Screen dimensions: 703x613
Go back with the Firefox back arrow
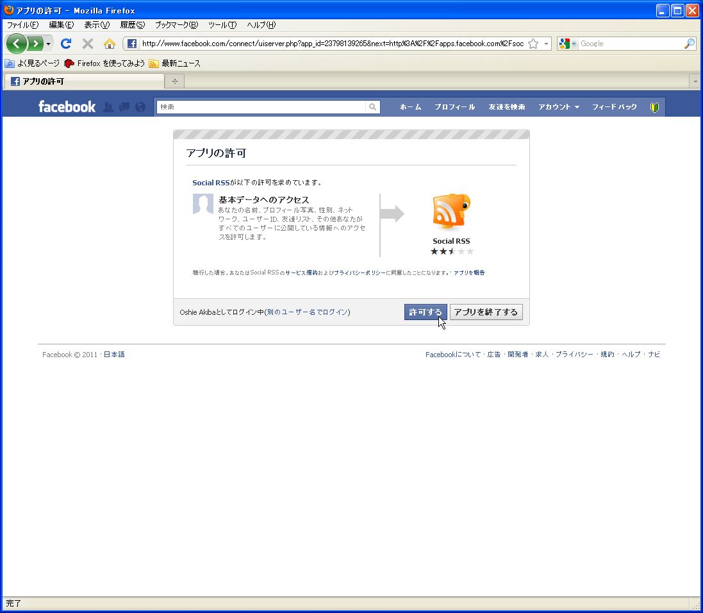[17, 44]
